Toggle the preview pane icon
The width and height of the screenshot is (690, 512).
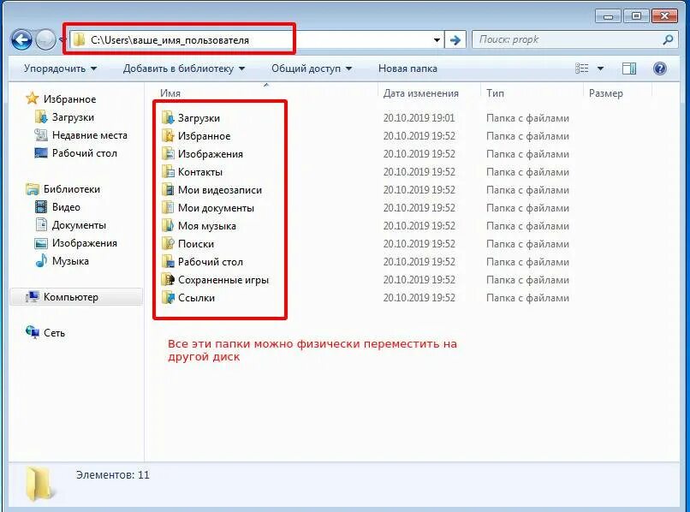[629, 68]
